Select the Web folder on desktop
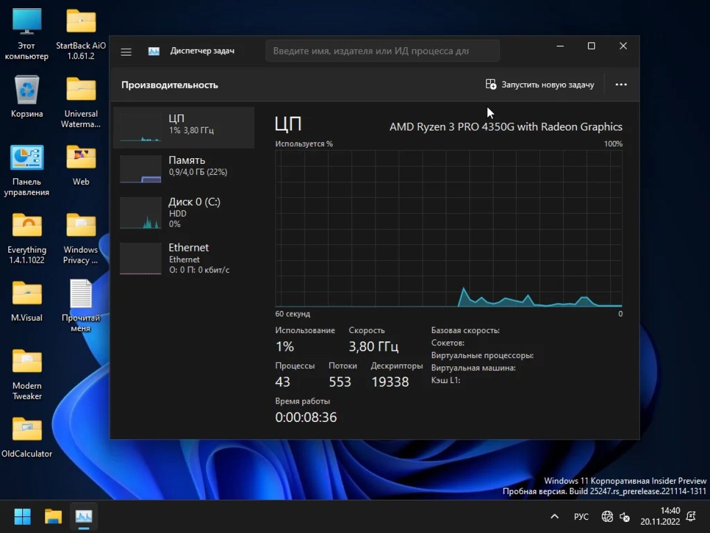This screenshot has width=710, height=533. pos(81,165)
